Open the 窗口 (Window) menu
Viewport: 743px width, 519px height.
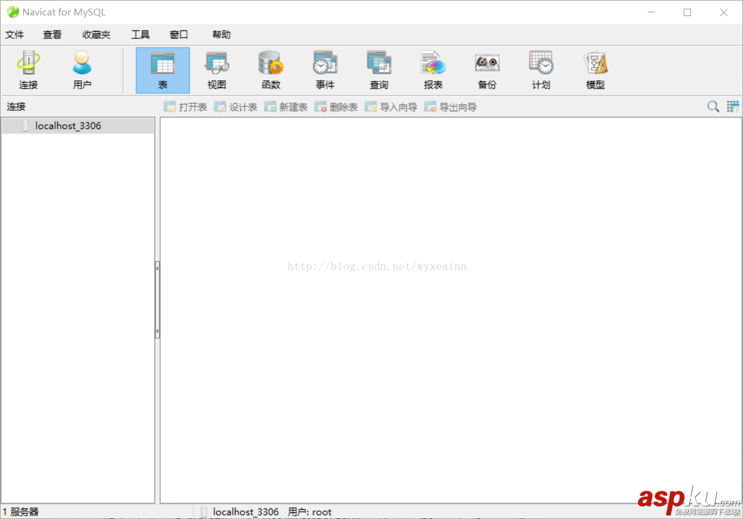pyautogui.click(x=179, y=35)
